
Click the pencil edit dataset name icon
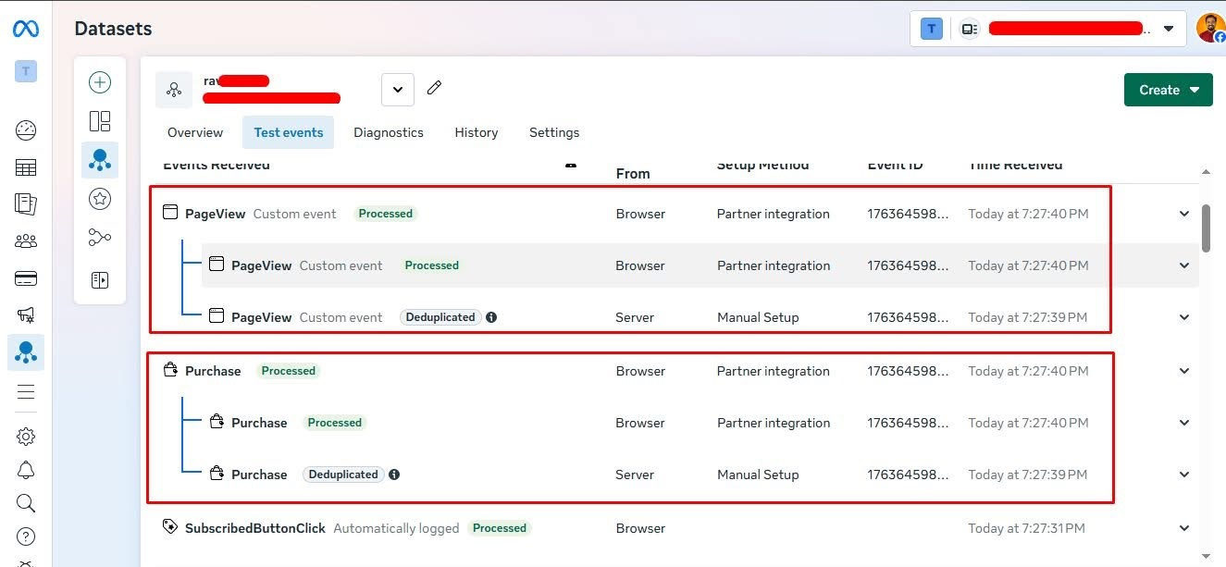[434, 88]
